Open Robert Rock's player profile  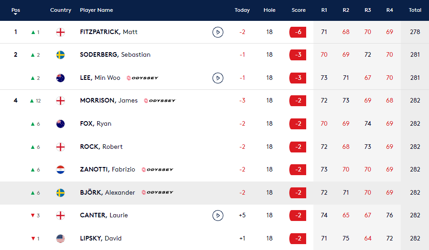point(101,147)
